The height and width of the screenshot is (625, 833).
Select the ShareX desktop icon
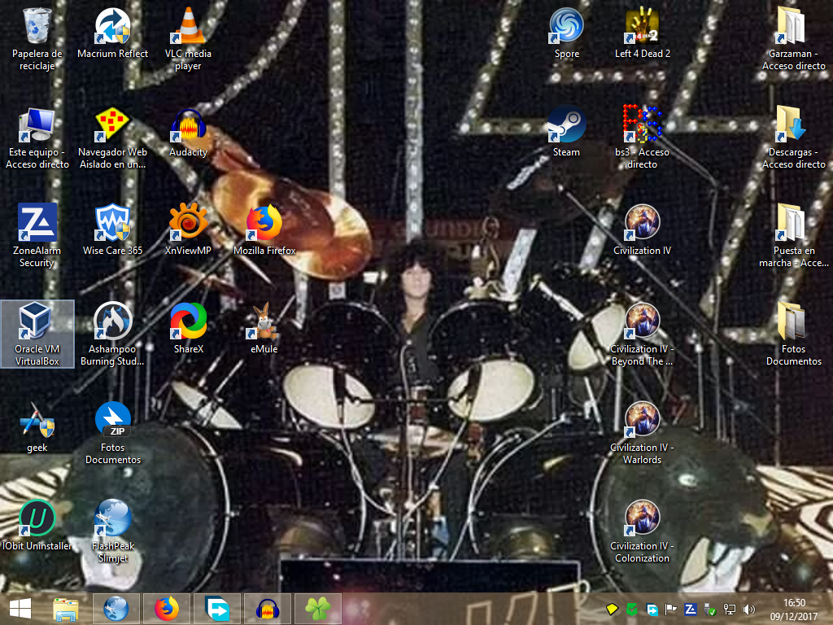coord(188,329)
